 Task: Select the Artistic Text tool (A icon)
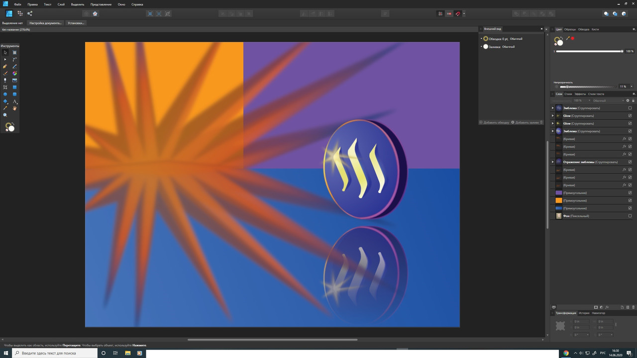15,101
